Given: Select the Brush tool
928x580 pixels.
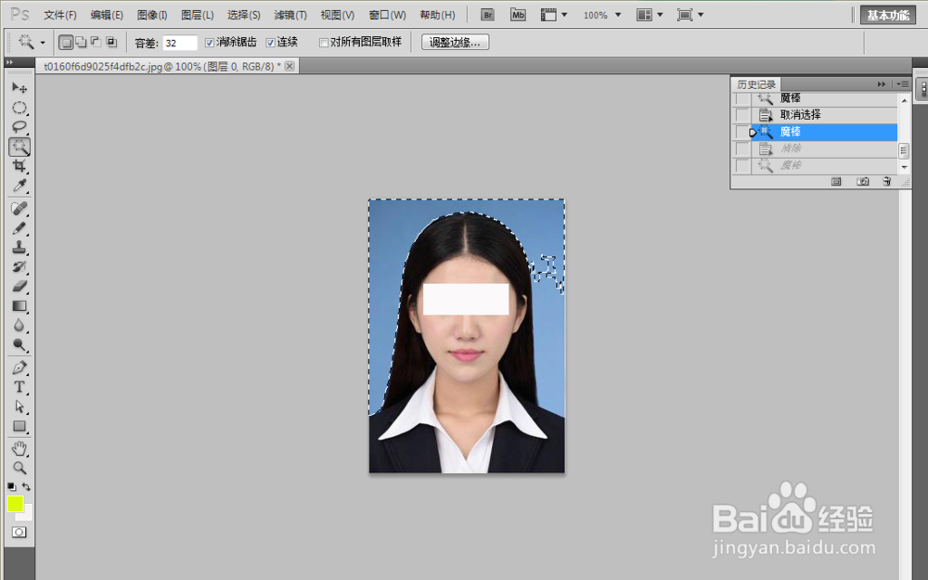Looking at the screenshot, I should pos(19,228).
